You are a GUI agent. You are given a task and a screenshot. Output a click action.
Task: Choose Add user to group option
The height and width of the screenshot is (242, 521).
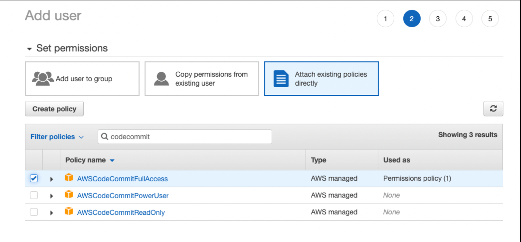point(82,79)
